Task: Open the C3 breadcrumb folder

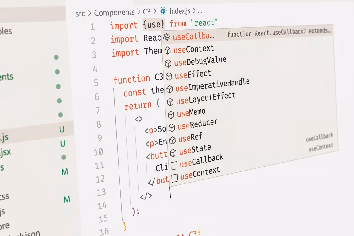Action: [x=147, y=12]
